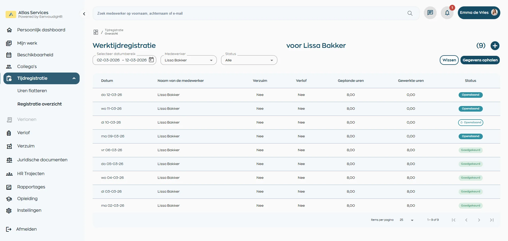Collapse the Tijdregistratie menu section

[74, 78]
